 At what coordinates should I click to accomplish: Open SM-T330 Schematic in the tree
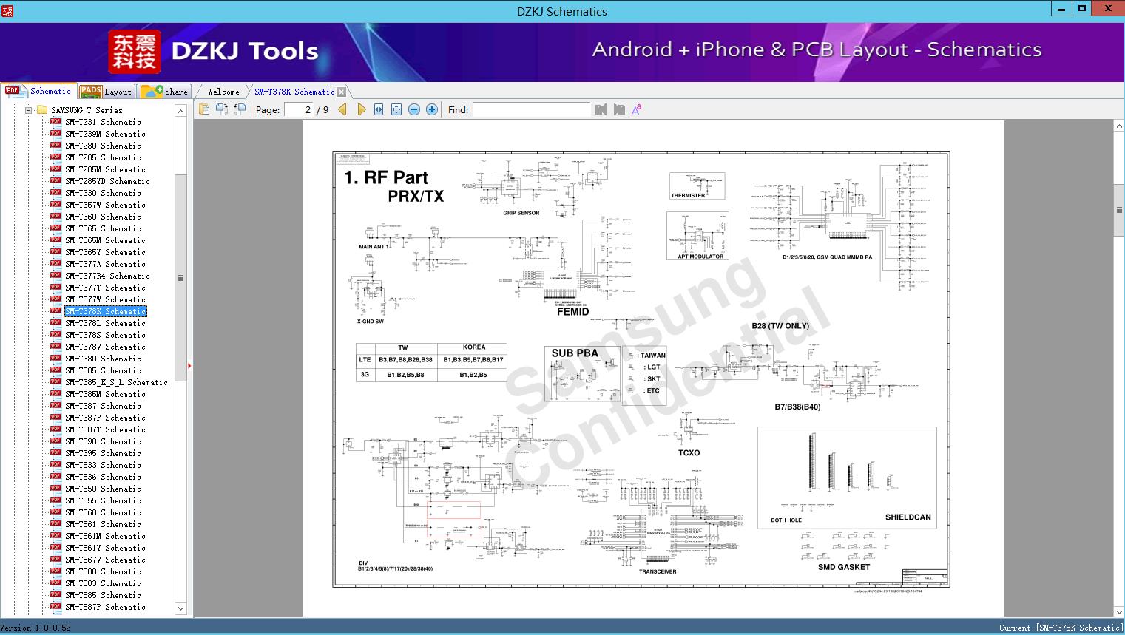coord(103,193)
